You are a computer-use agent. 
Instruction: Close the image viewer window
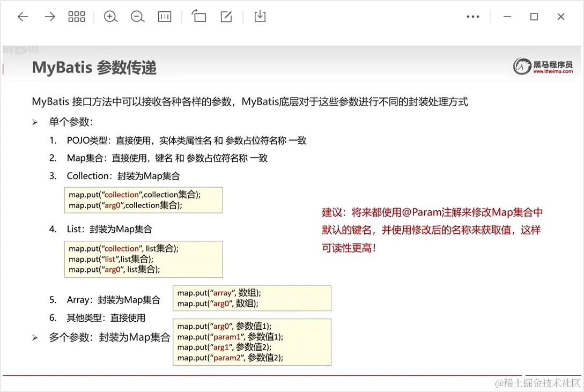[x=561, y=17]
